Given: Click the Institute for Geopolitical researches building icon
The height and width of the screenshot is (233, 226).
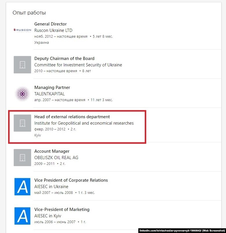Looking at the screenshot, I should point(22,123).
